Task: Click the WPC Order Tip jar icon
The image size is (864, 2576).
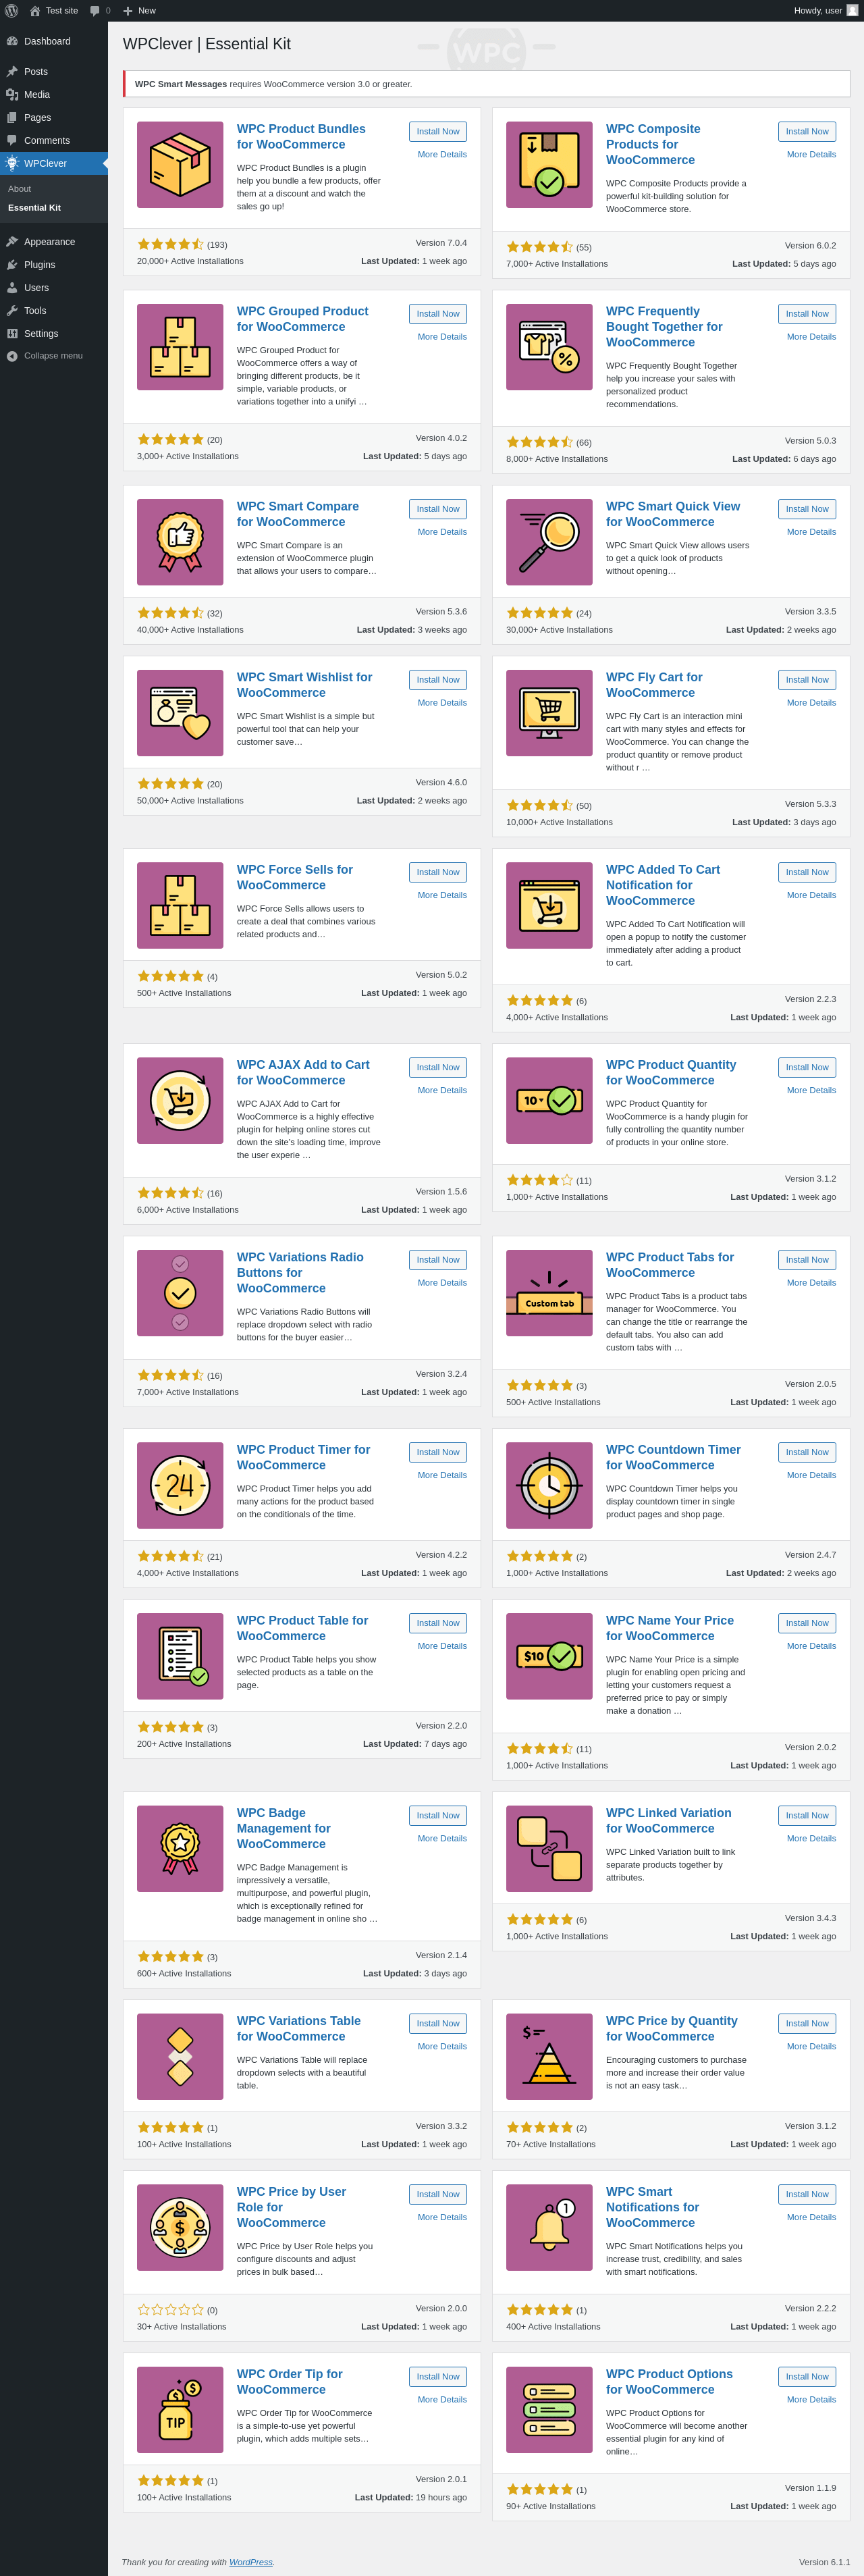Action: tap(180, 2410)
